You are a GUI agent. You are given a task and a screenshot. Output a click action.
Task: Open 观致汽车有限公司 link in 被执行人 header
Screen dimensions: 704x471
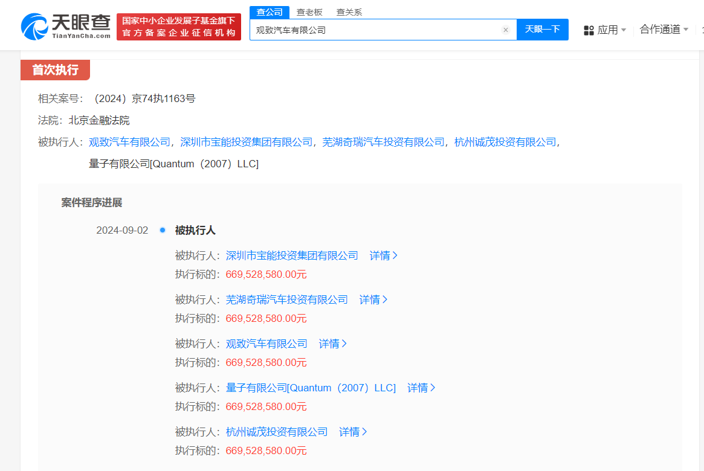129,142
